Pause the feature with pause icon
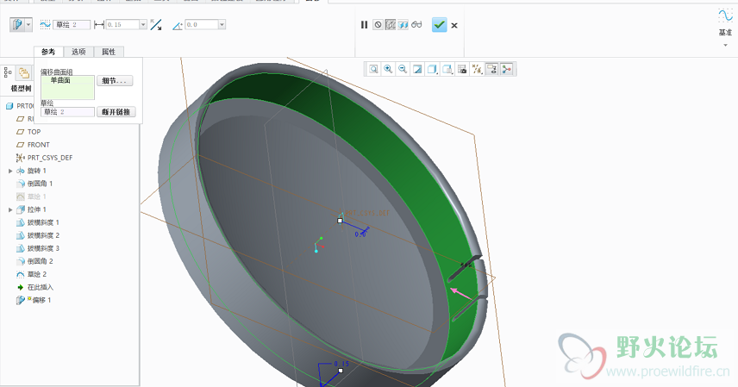Viewport: 738px width, 387px height. [x=365, y=24]
